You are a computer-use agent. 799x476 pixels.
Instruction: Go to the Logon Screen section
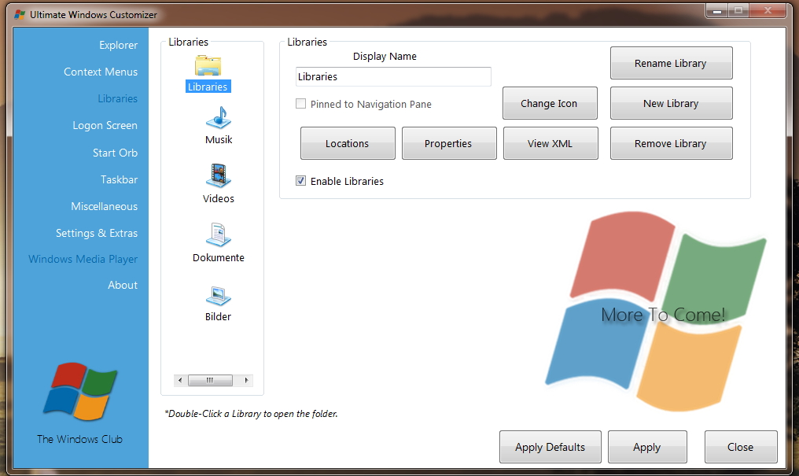105,125
